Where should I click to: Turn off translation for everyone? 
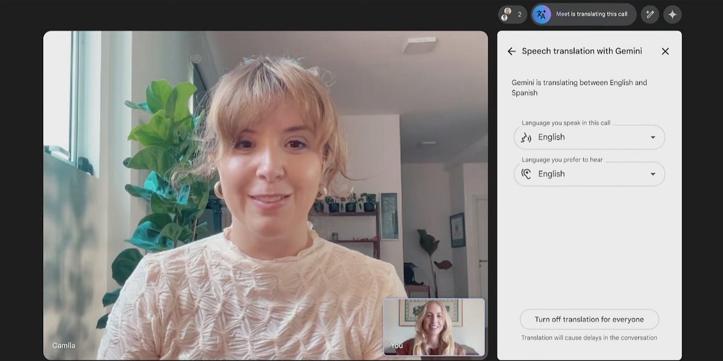tap(589, 319)
